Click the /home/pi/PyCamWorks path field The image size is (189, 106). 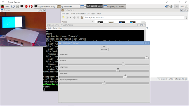coord(134,18)
